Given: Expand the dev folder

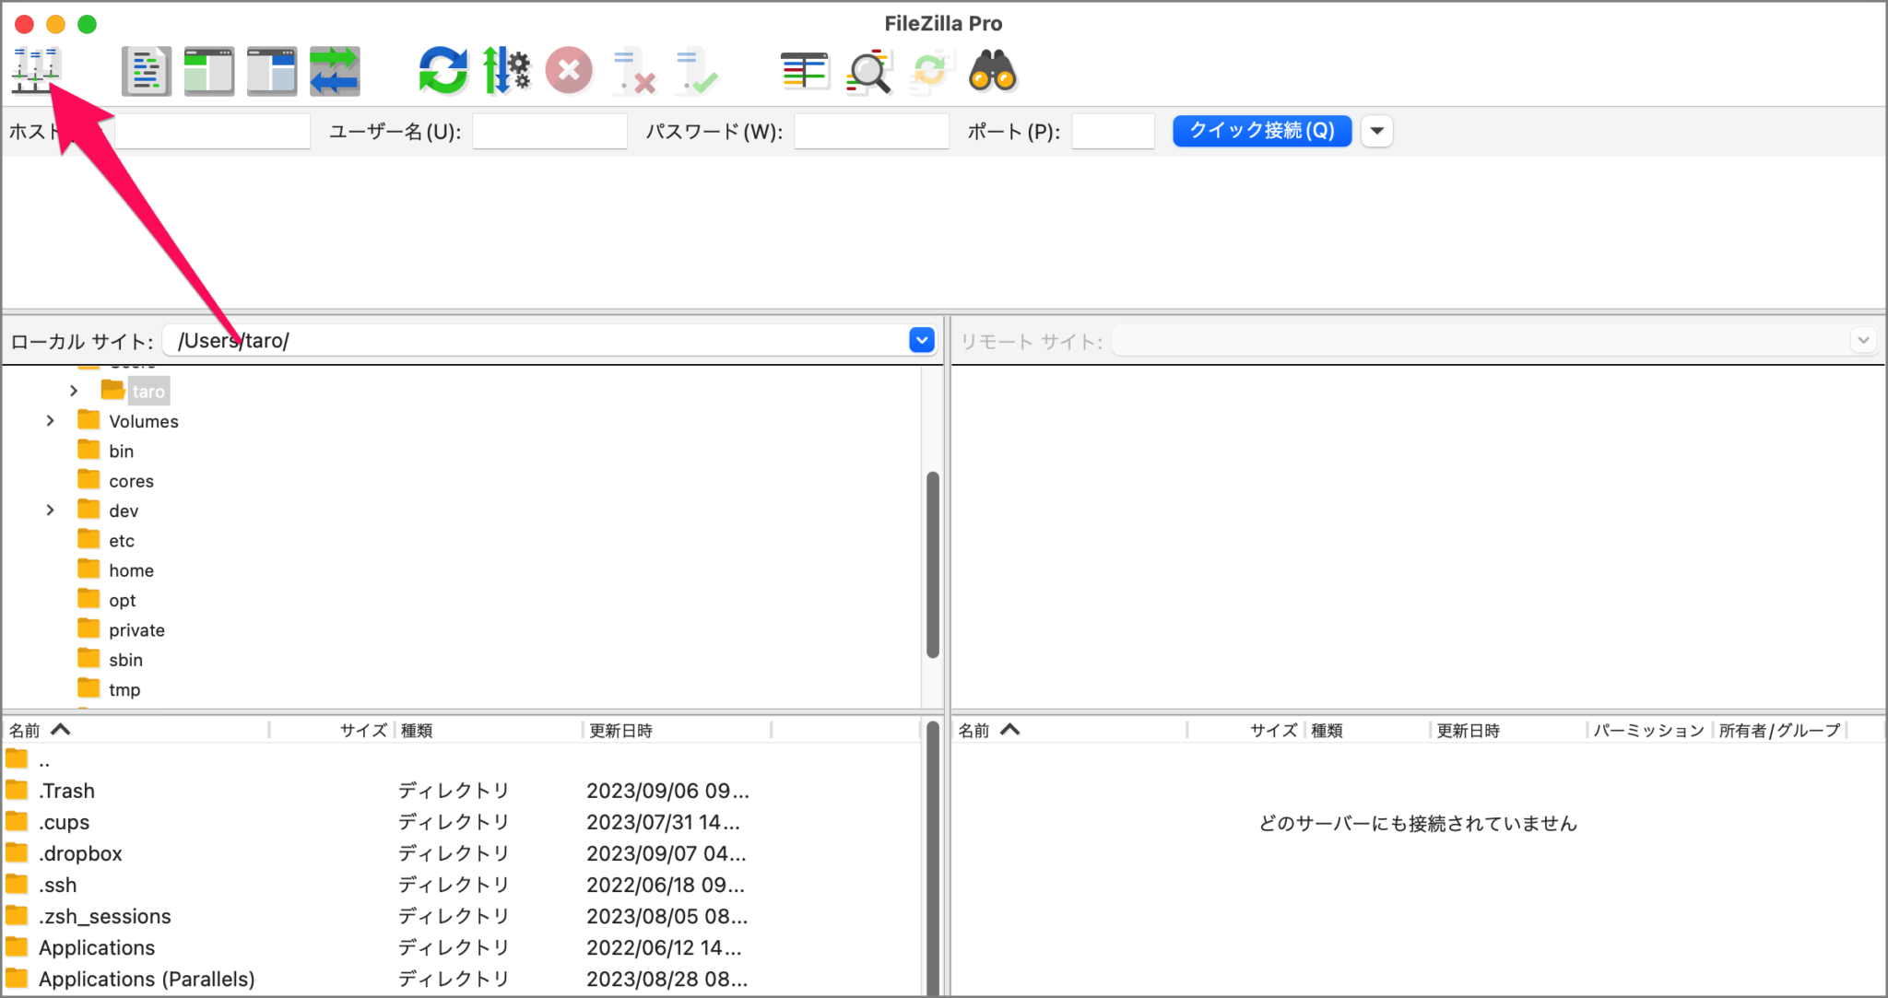Looking at the screenshot, I should coord(50,510).
